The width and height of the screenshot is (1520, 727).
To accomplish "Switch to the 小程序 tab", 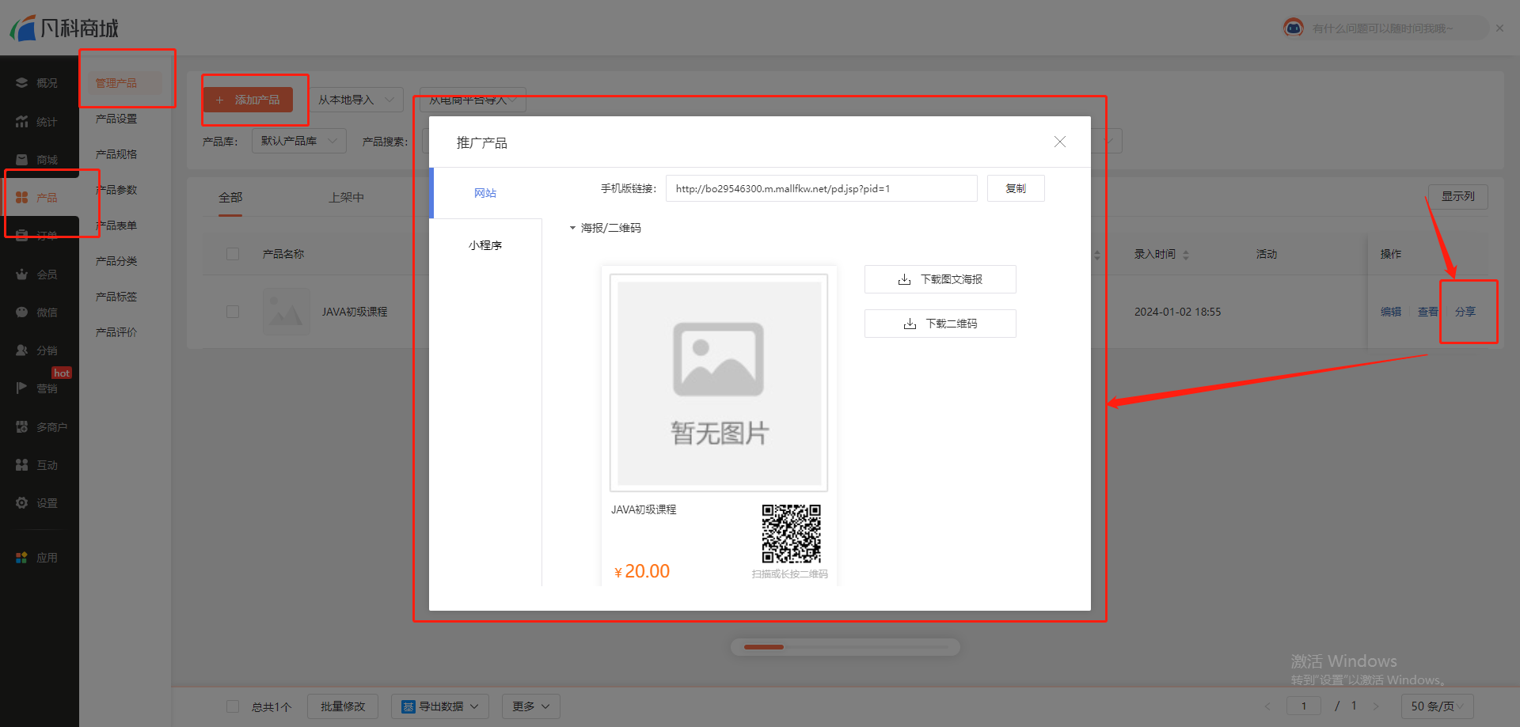I will (x=485, y=245).
